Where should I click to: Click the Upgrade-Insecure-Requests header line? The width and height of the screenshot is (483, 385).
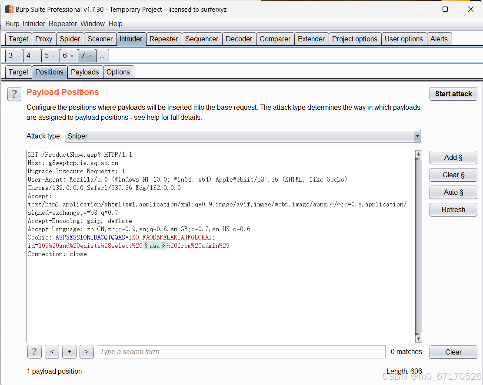tap(77, 171)
